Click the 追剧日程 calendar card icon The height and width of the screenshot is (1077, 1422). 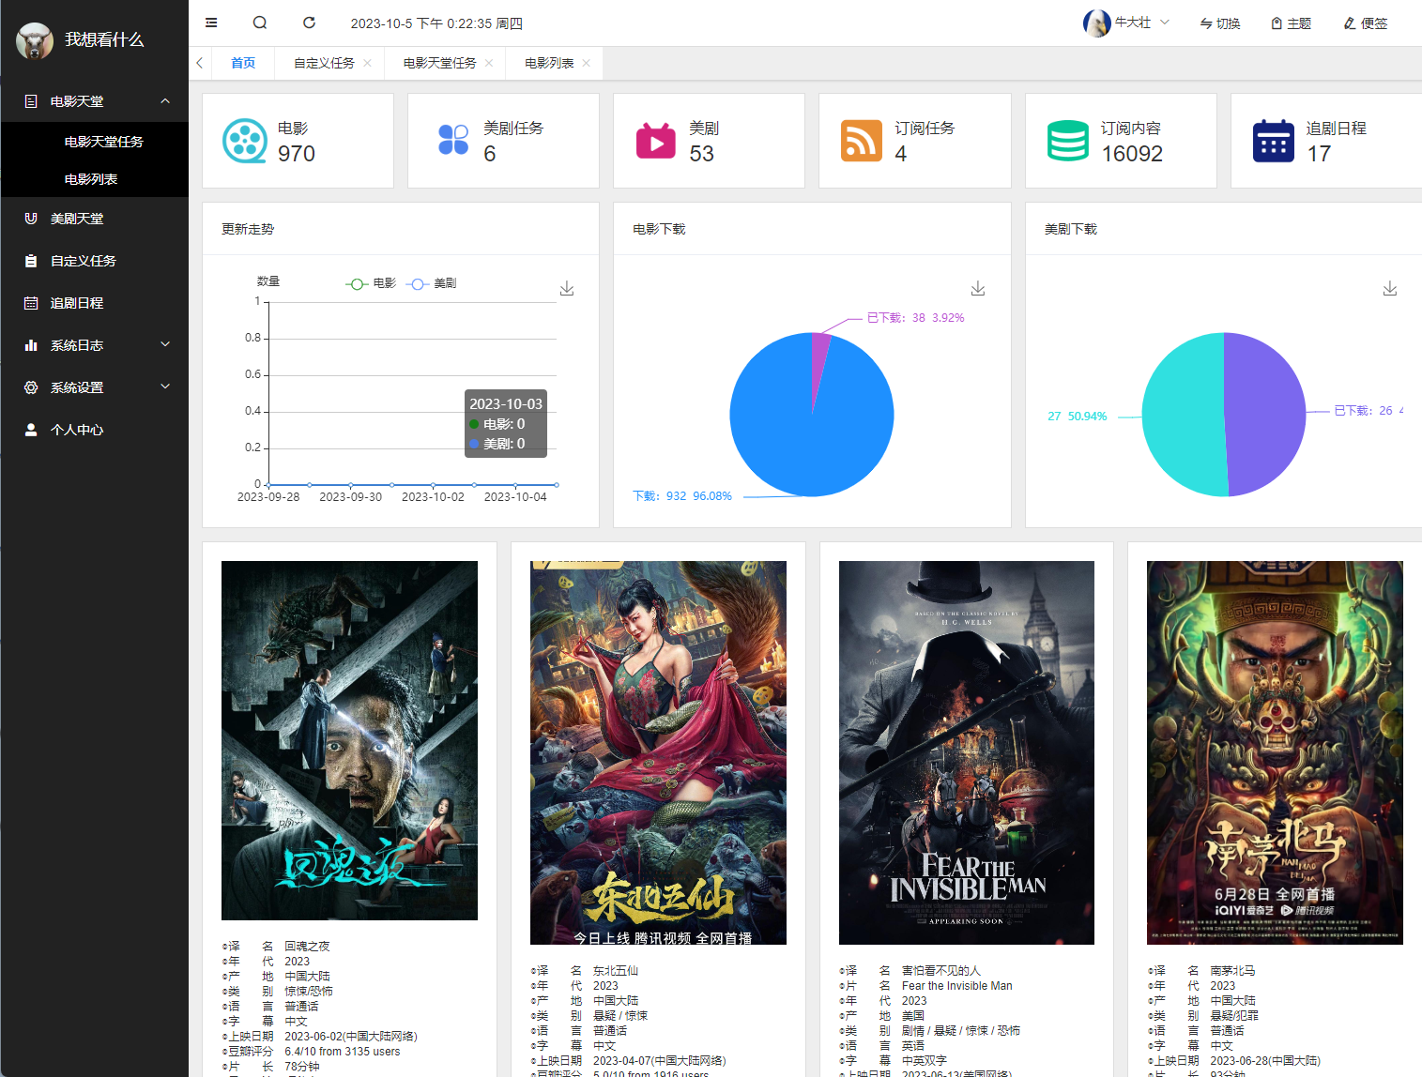pyautogui.click(x=1274, y=141)
